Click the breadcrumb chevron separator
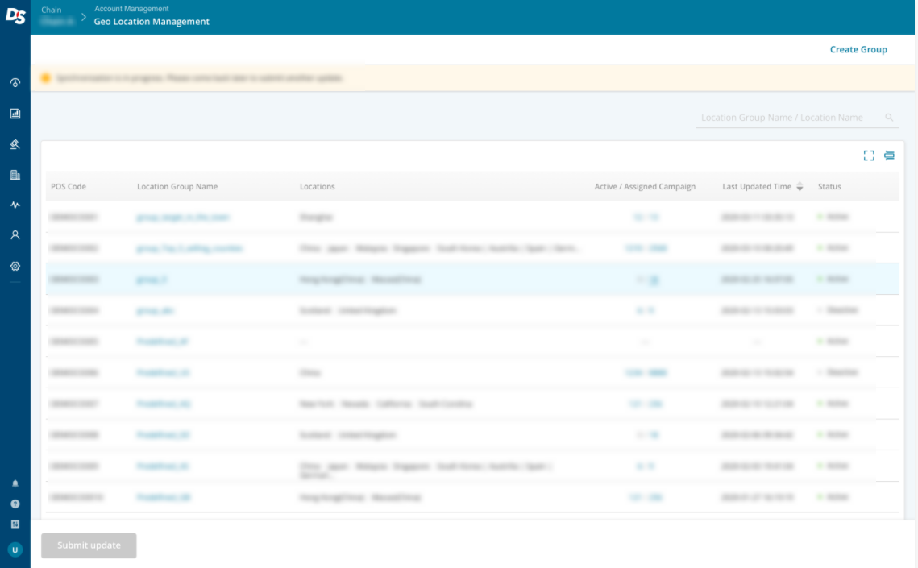 point(84,17)
